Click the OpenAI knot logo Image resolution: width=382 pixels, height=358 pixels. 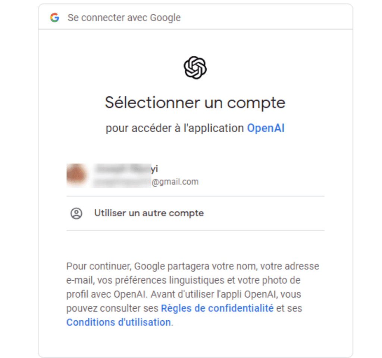click(195, 68)
